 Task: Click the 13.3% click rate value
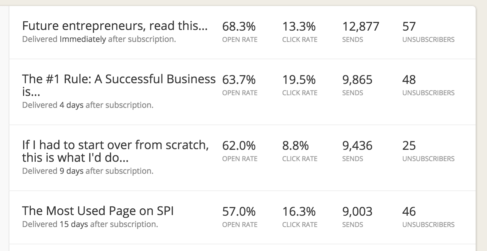click(x=299, y=26)
